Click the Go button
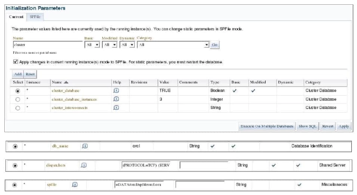This screenshot has width=357, height=195. coord(215,45)
